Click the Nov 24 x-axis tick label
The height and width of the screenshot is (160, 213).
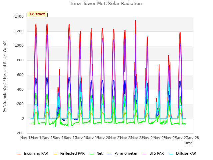149,138
